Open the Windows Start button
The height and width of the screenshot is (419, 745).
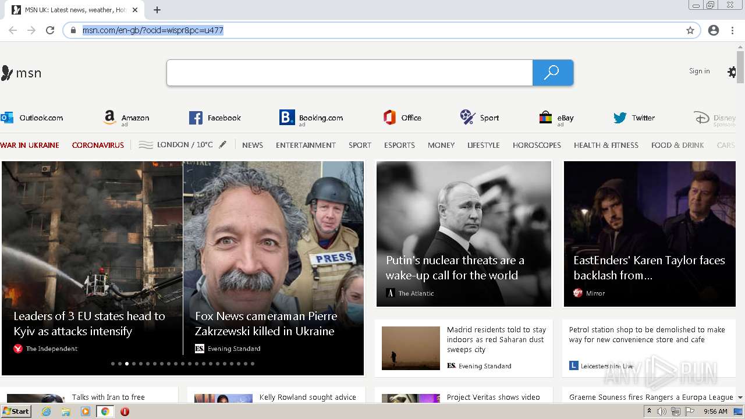point(16,411)
